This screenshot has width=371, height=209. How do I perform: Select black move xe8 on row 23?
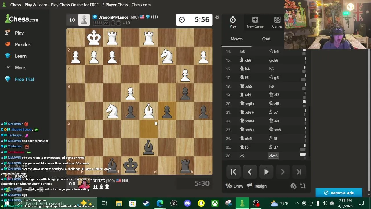point(275,130)
